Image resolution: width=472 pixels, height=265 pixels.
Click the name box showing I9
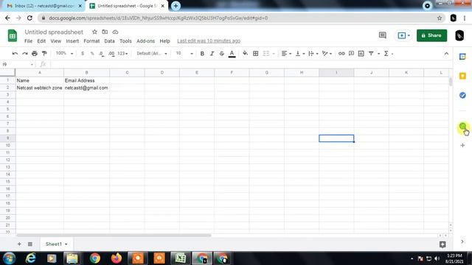(x=18, y=64)
